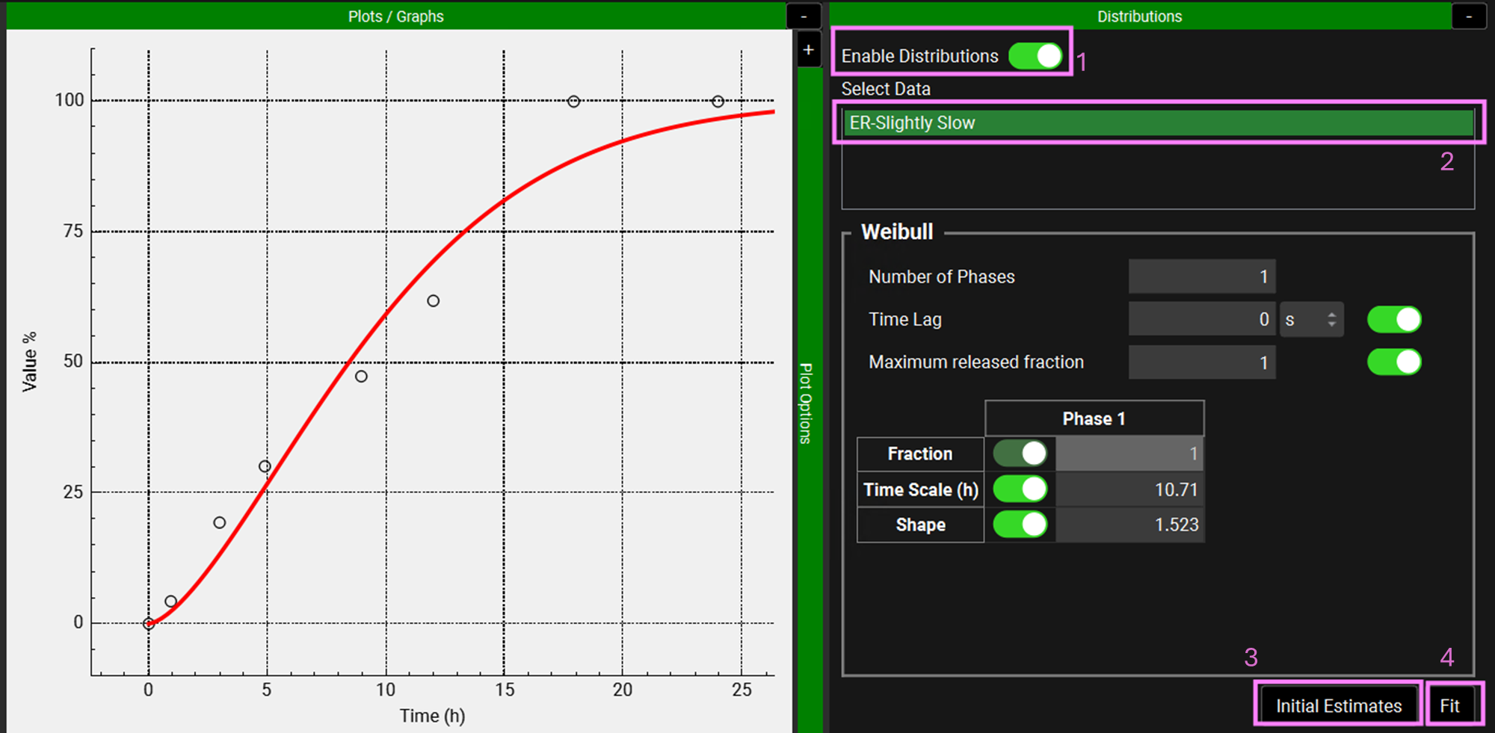Toggle Enable Distributions switch
The width and height of the screenshot is (1495, 733).
(1035, 56)
